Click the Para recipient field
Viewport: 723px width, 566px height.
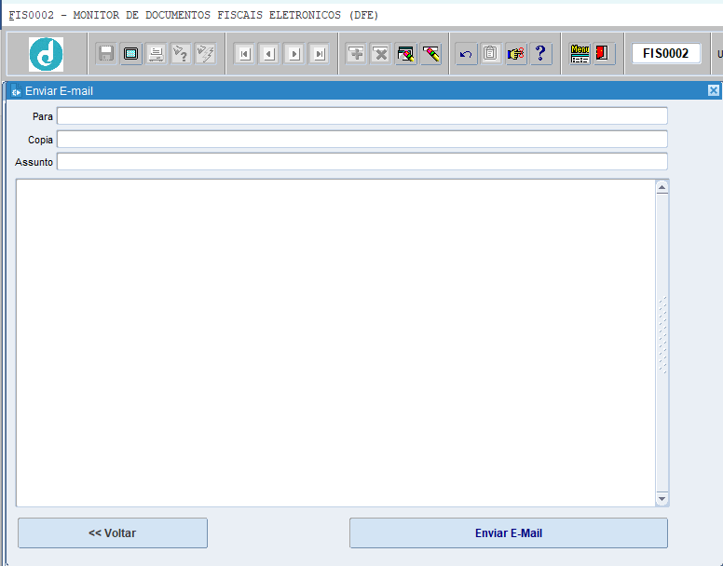pos(361,116)
